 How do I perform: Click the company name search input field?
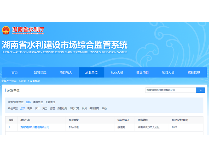171,90
